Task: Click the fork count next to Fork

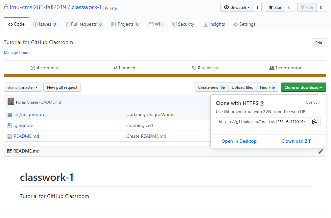Action: [321, 7]
